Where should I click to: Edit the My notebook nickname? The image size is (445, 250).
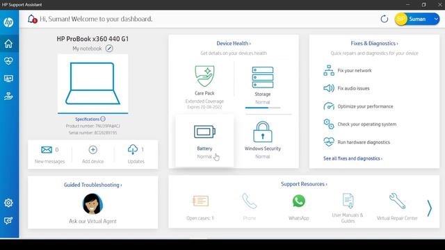pos(109,49)
